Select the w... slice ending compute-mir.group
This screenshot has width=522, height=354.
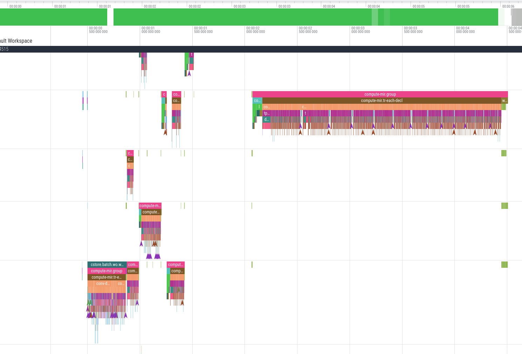click(x=504, y=101)
